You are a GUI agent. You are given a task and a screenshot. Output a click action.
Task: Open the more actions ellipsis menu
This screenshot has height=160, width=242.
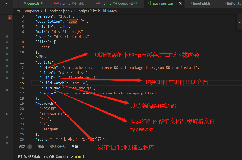pyautogui.click(x=7, y=4)
